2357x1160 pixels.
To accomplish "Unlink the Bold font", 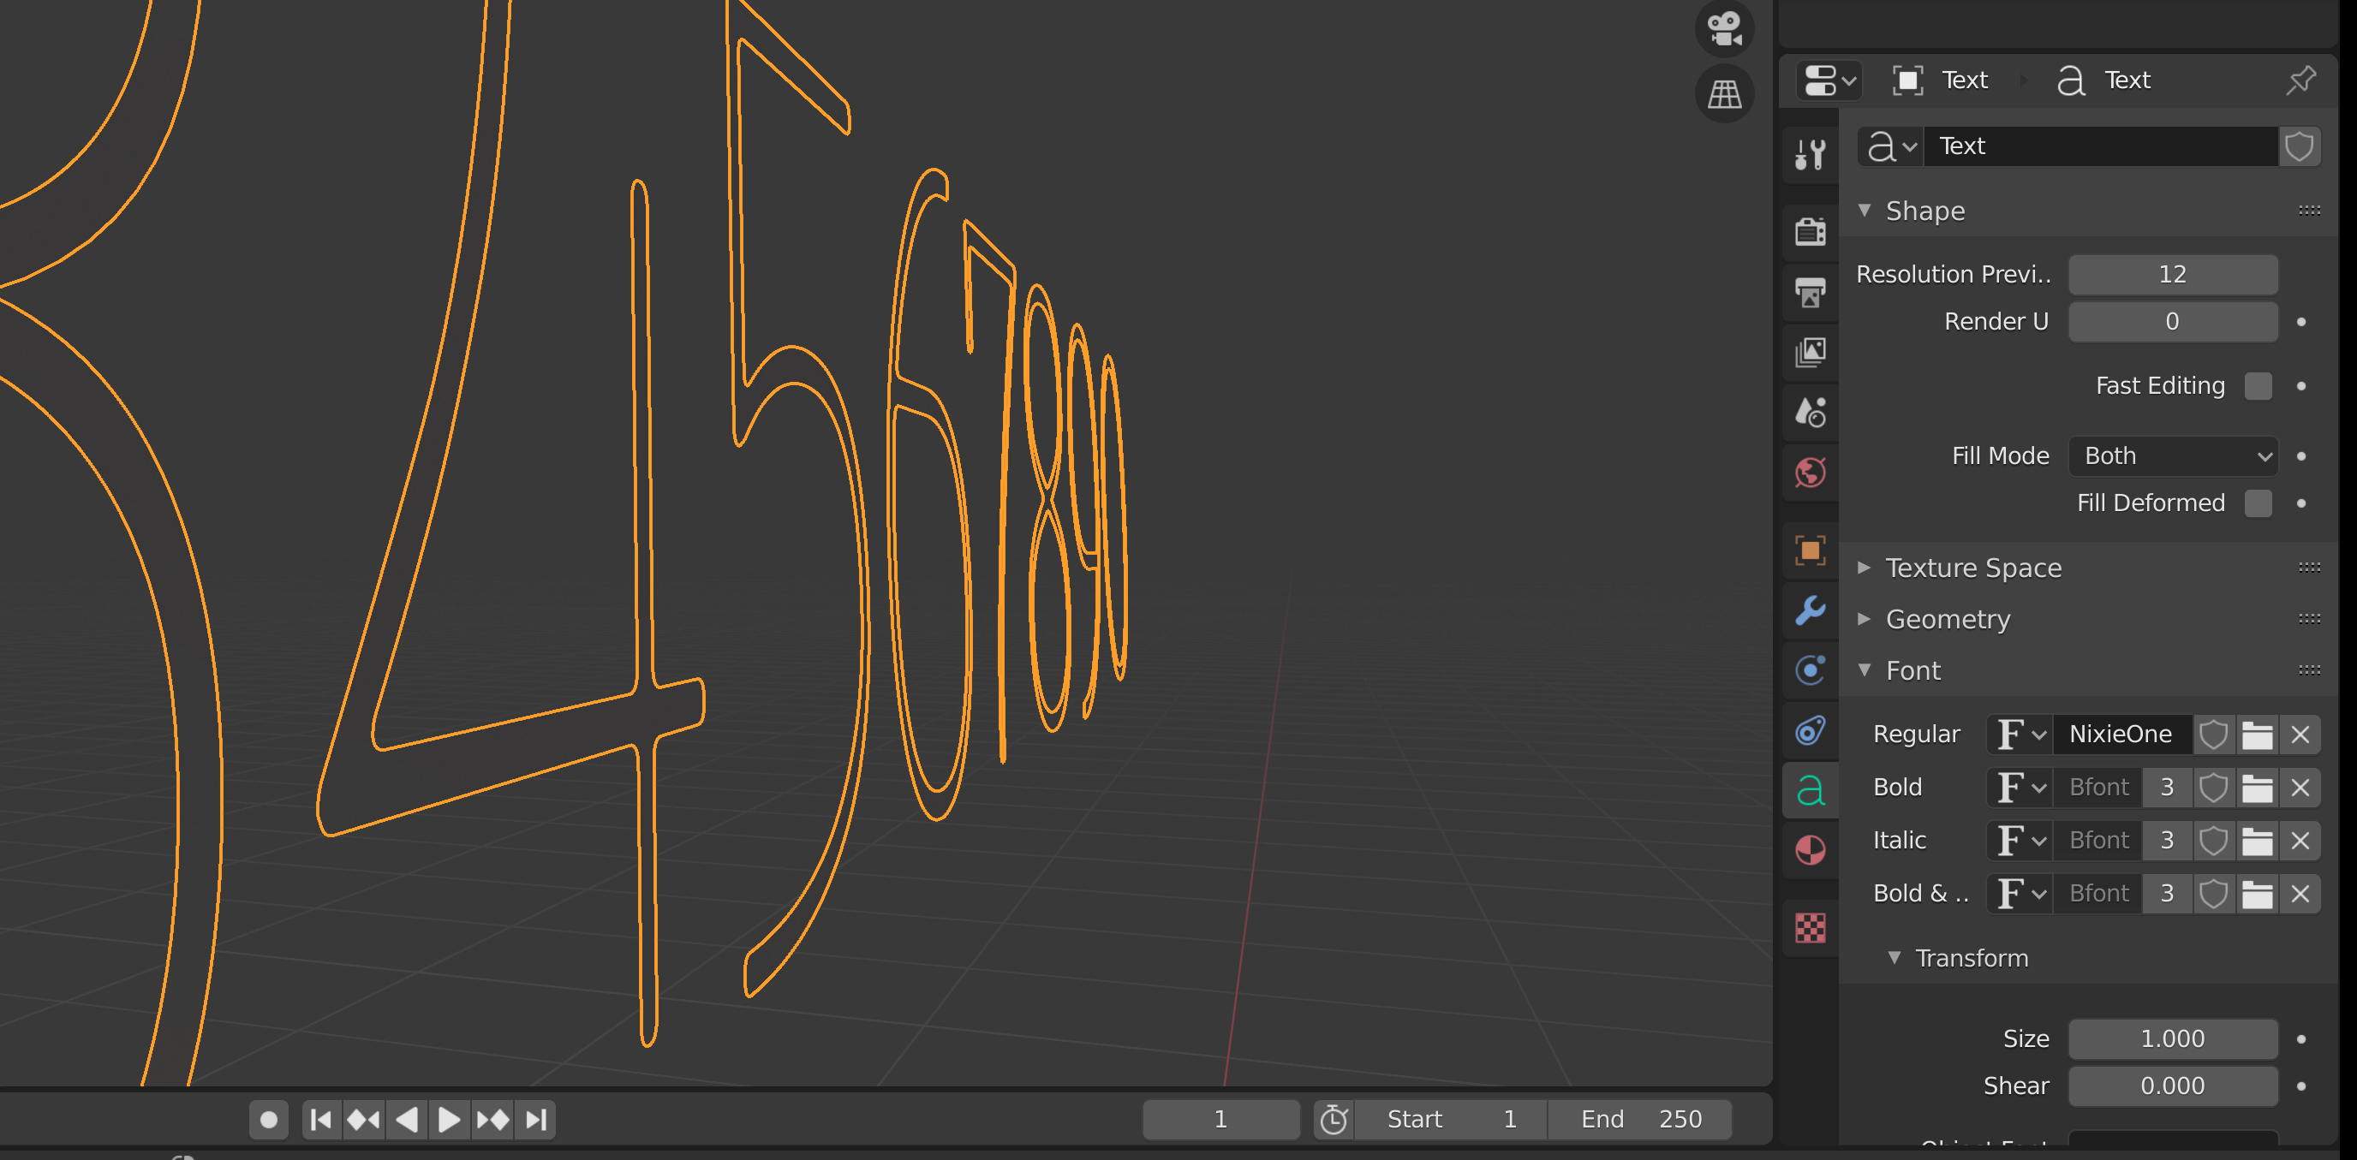I will (x=2300, y=788).
